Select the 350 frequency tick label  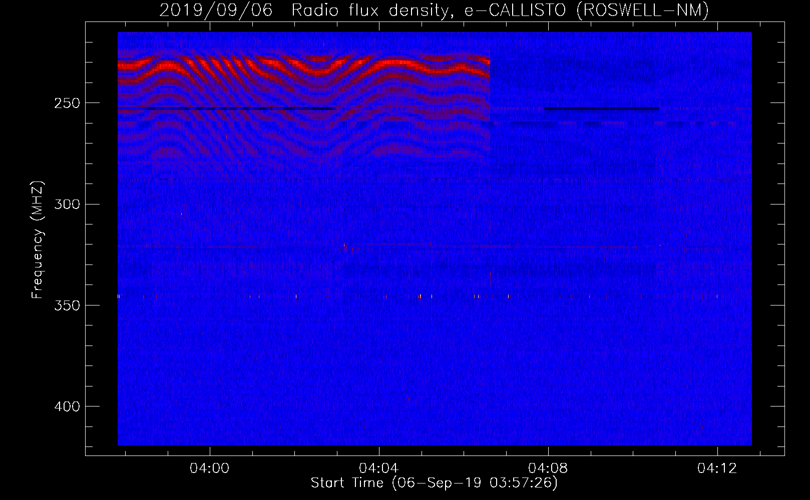[x=67, y=305]
